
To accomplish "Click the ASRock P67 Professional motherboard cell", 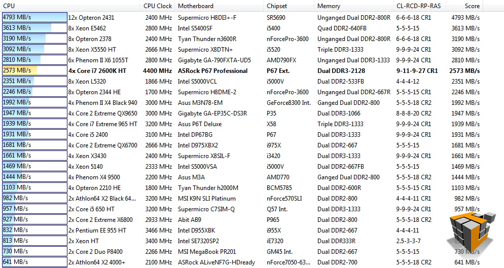I will pos(213,71).
